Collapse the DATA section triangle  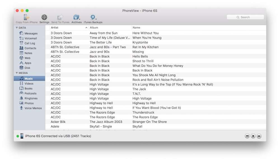click(17, 28)
